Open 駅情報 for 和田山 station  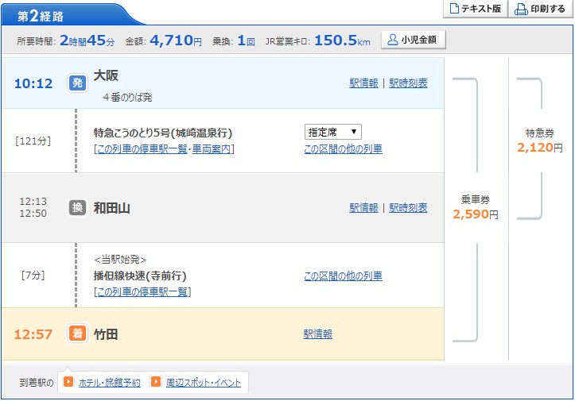point(363,207)
